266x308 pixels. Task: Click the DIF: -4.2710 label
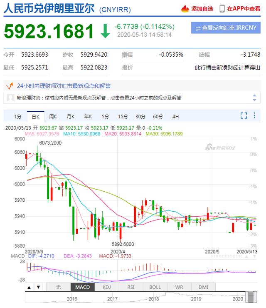coord(41,256)
